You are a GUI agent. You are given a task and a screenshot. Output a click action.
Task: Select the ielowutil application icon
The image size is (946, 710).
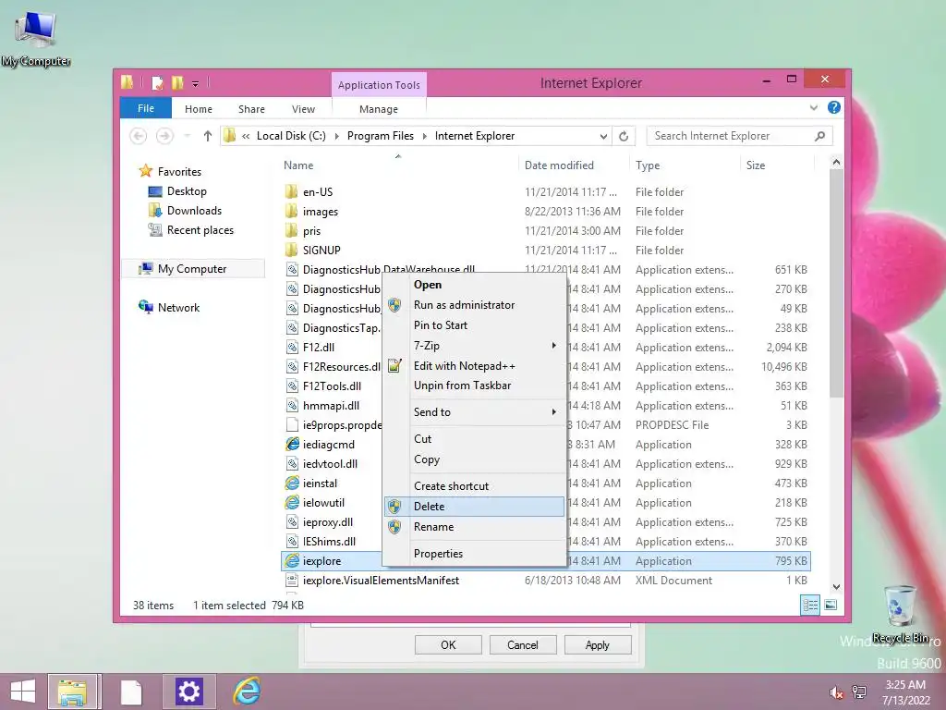[292, 502]
